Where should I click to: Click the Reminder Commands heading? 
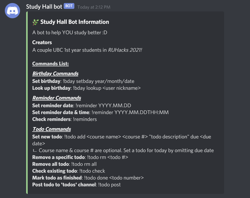click(x=56, y=98)
